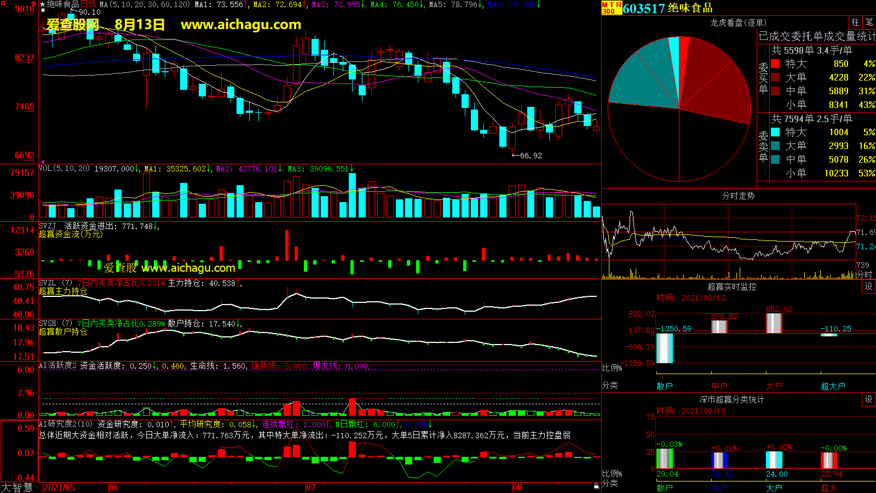Click the magenta left arrow below price axis
876x493 pixels.
[42, 162]
